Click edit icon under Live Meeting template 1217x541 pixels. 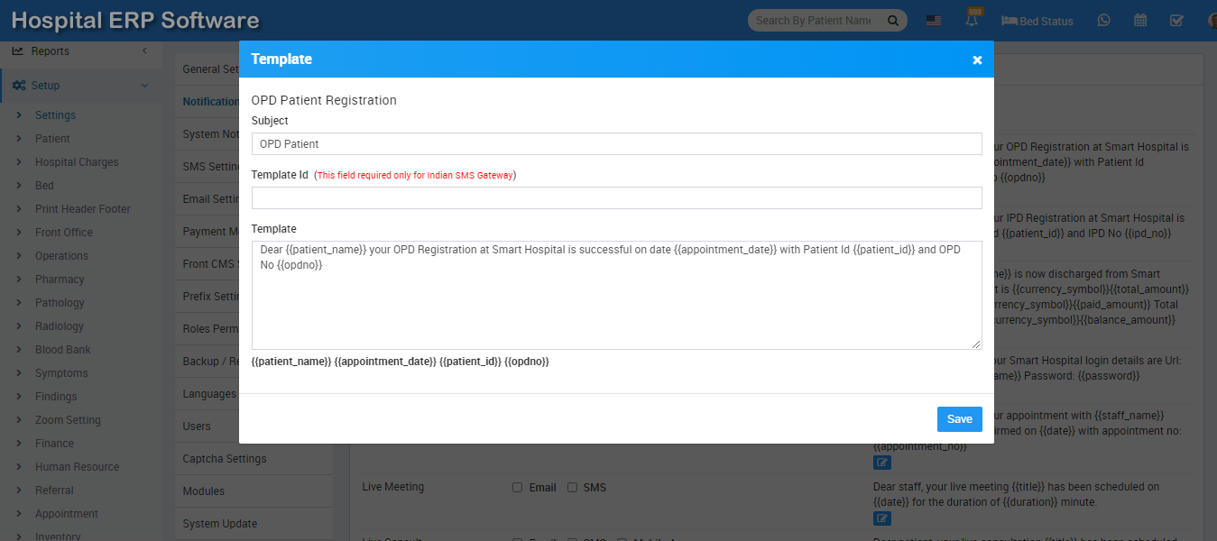coord(882,518)
